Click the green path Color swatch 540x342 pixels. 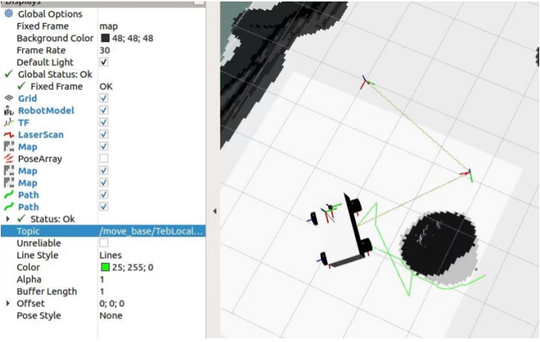pyautogui.click(x=105, y=267)
